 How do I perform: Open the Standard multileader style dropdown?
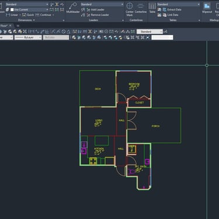click(x=102, y=4)
